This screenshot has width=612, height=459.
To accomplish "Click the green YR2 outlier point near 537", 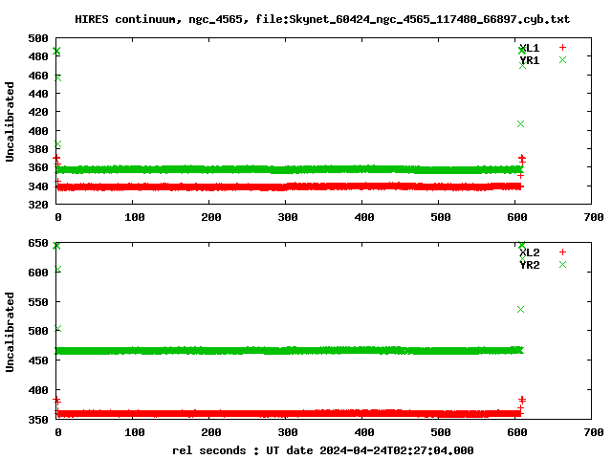I will coord(520,309).
